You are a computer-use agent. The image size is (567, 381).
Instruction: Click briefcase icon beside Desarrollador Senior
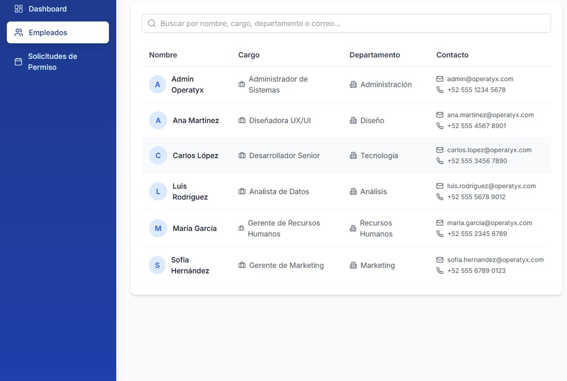click(242, 156)
